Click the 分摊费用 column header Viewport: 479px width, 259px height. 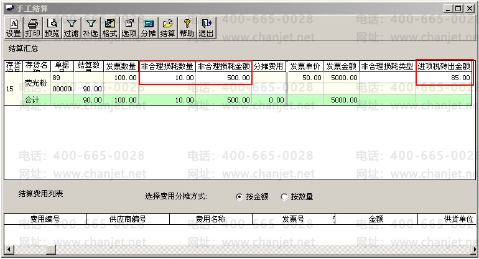[x=269, y=66]
